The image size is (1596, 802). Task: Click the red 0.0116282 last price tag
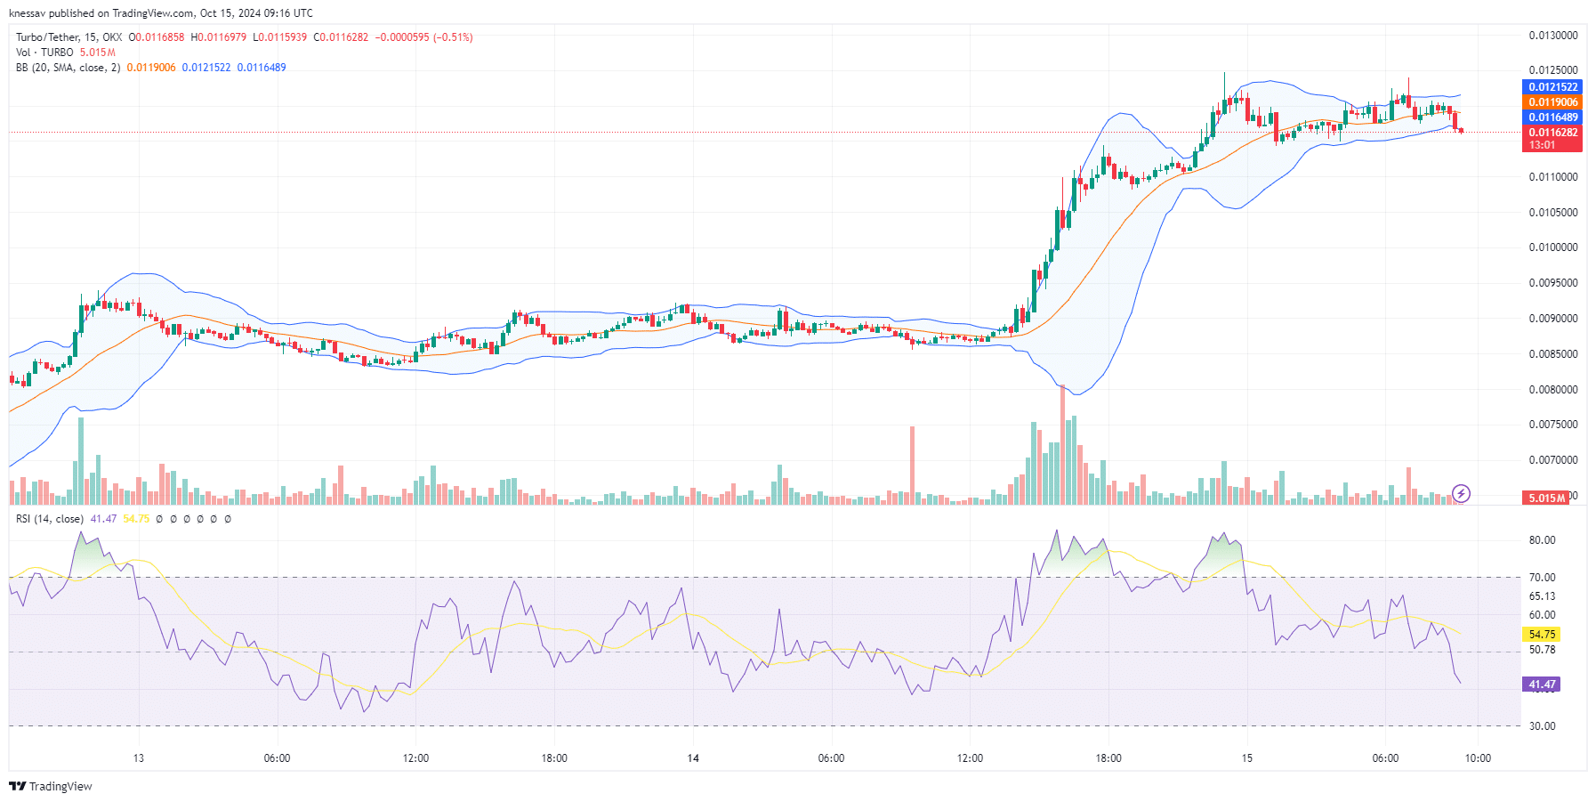click(1552, 133)
